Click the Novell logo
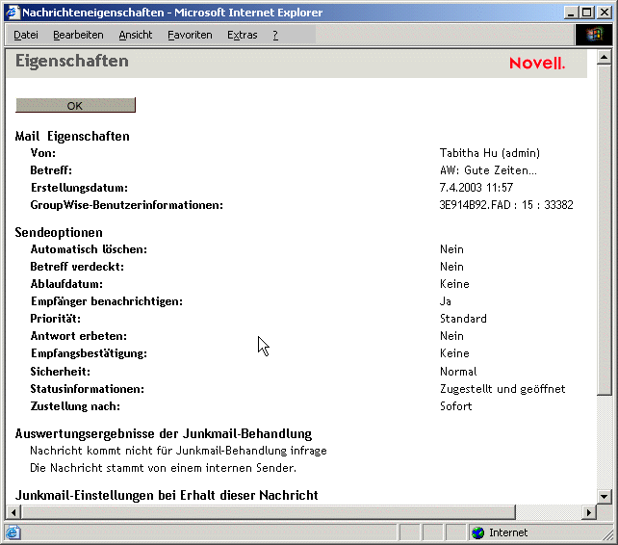The height and width of the screenshot is (545, 618). [537, 64]
